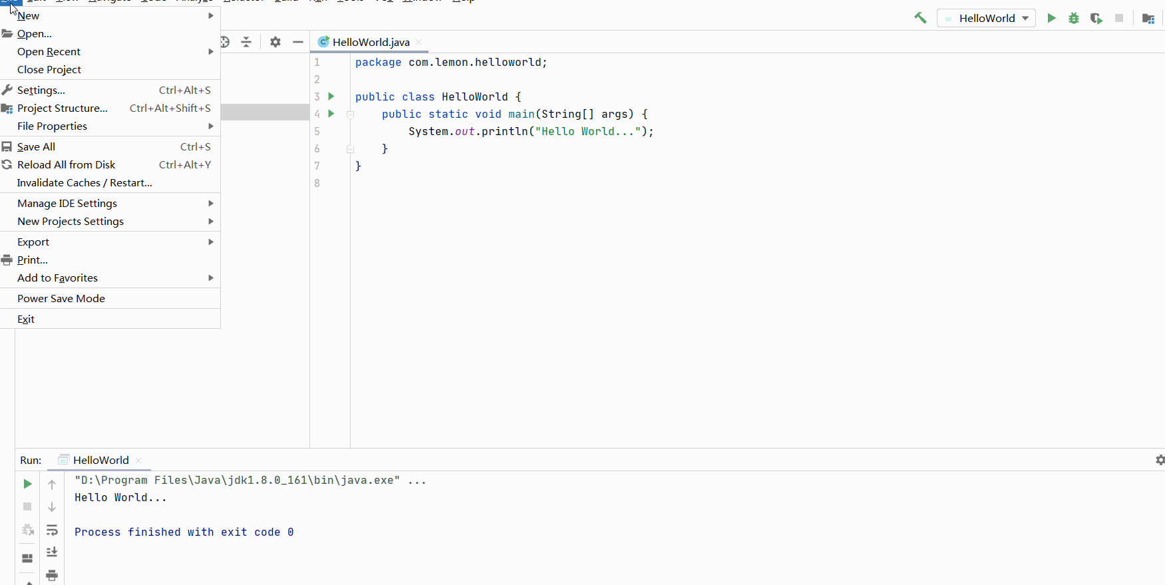Print the Run console output

52,575
